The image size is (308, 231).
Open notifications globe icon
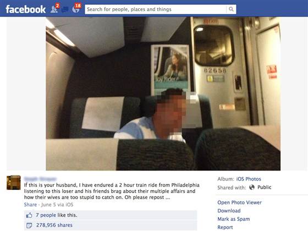[76, 8]
